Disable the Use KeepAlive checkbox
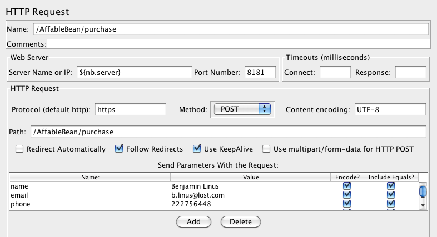Screen dimensions: 437x237 (197, 149)
